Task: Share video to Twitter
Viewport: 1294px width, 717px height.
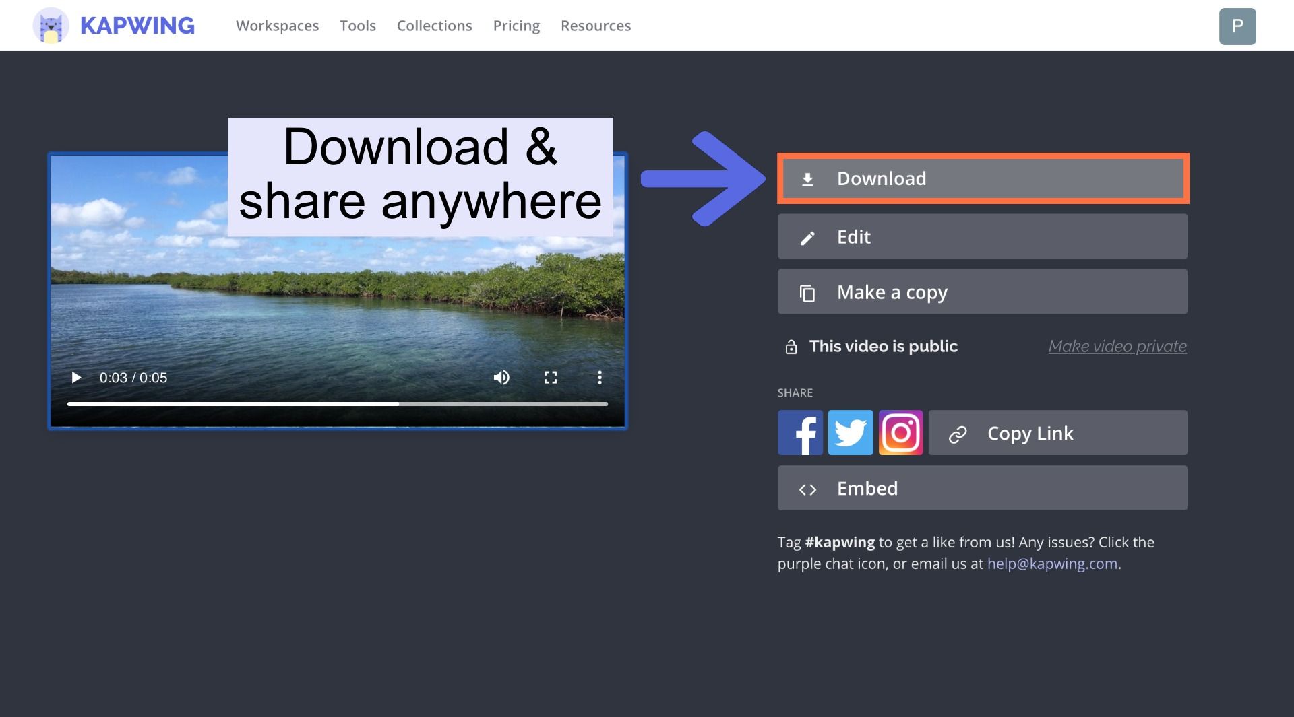Action: pyautogui.click(x=850, y=433)
